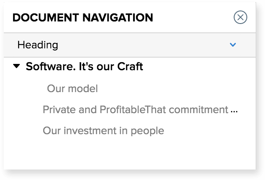The height and width of the screenshot is (180, 265).
Task: Click the DOCUMENT NAVIGATION panel title
Action: point(82,18)
